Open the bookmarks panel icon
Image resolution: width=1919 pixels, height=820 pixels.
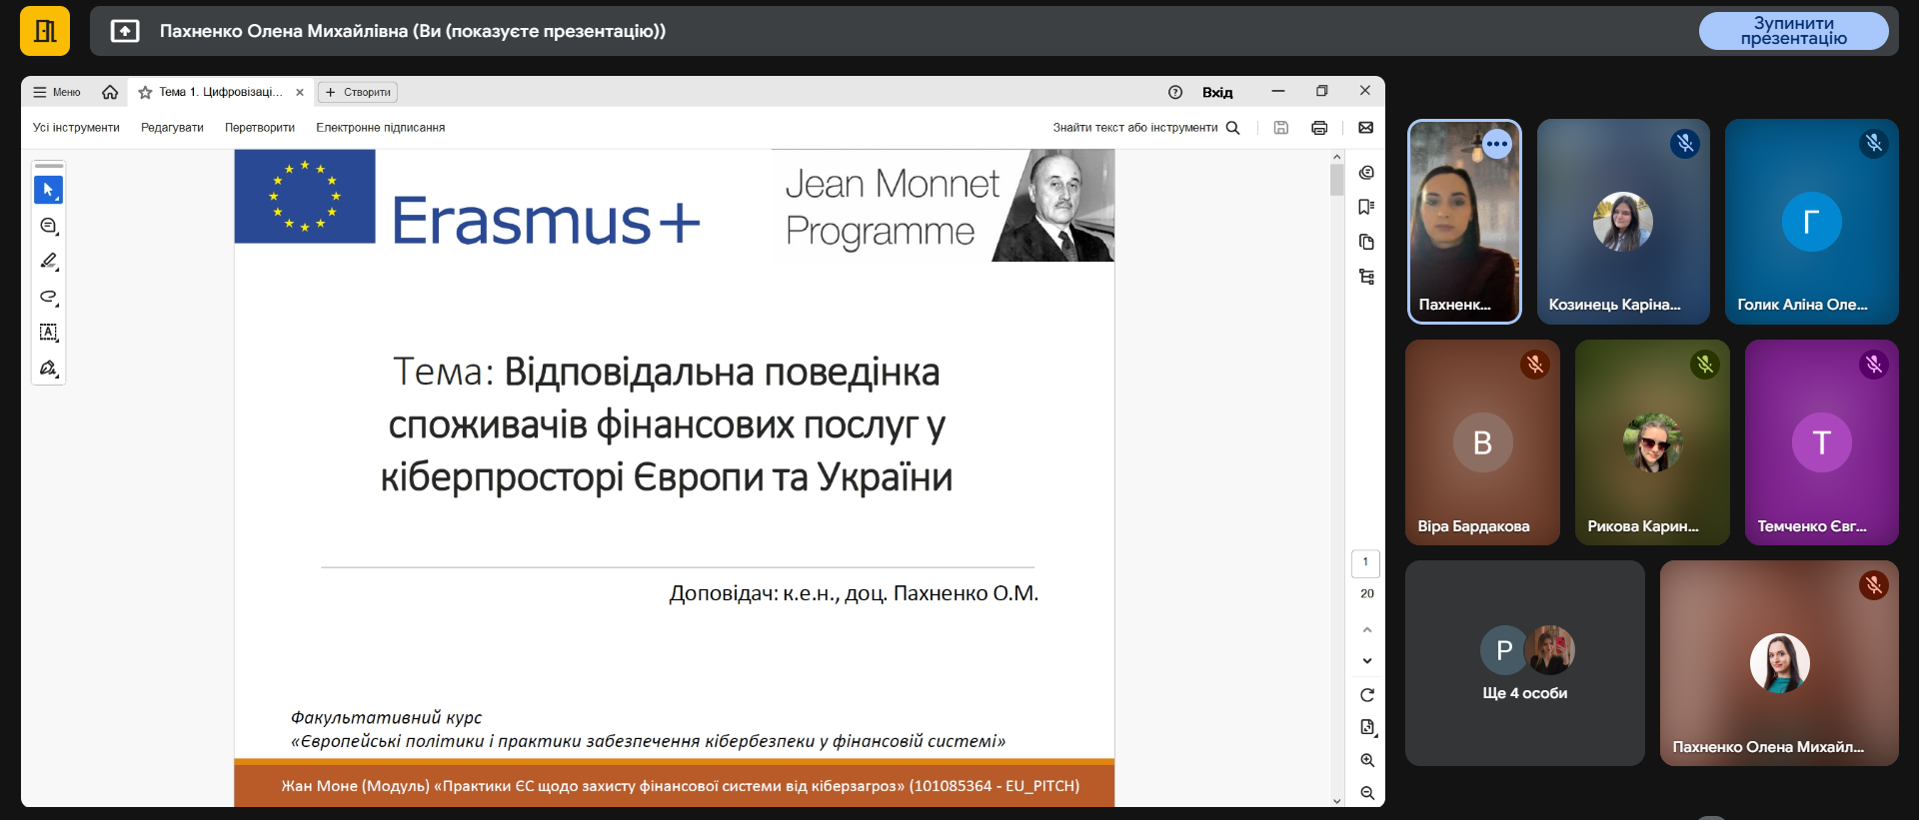1366,207
